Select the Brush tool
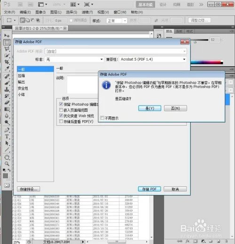The width and height of the screenshot is (235, 244). 7,83
